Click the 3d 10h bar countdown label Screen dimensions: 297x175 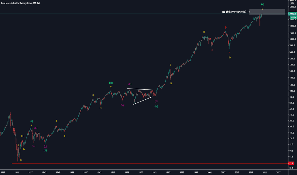click(x=293, y=17)
